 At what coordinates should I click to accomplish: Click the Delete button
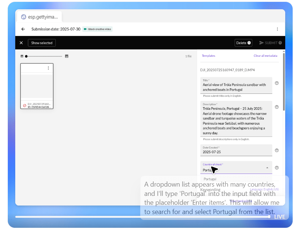244,43
